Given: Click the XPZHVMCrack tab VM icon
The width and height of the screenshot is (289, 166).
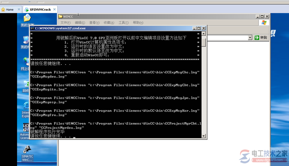Looking at the screenshot, I should (x=27, y=9).
